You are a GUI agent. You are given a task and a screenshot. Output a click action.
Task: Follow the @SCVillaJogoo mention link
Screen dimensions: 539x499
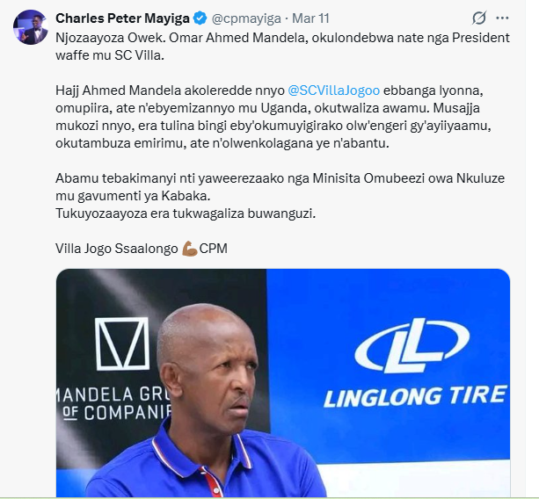(333, 90)
